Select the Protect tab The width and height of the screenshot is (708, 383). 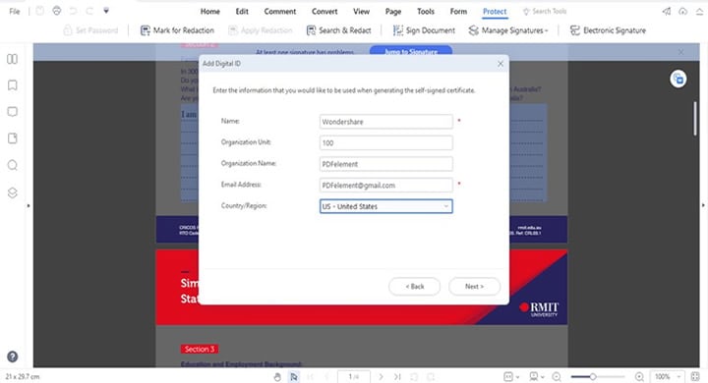(x=495, y=11)
